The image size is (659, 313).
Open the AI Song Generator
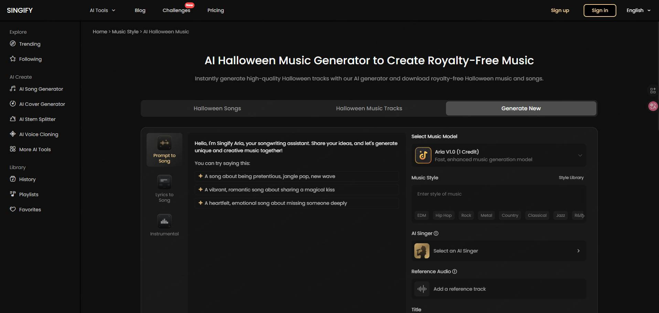[40, 89]
